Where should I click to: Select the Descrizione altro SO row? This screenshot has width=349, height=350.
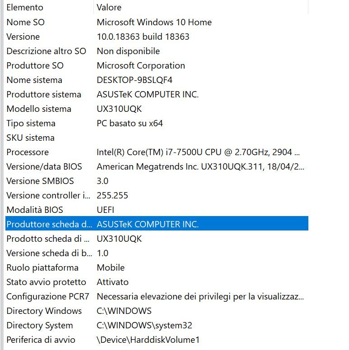[157, 51]
